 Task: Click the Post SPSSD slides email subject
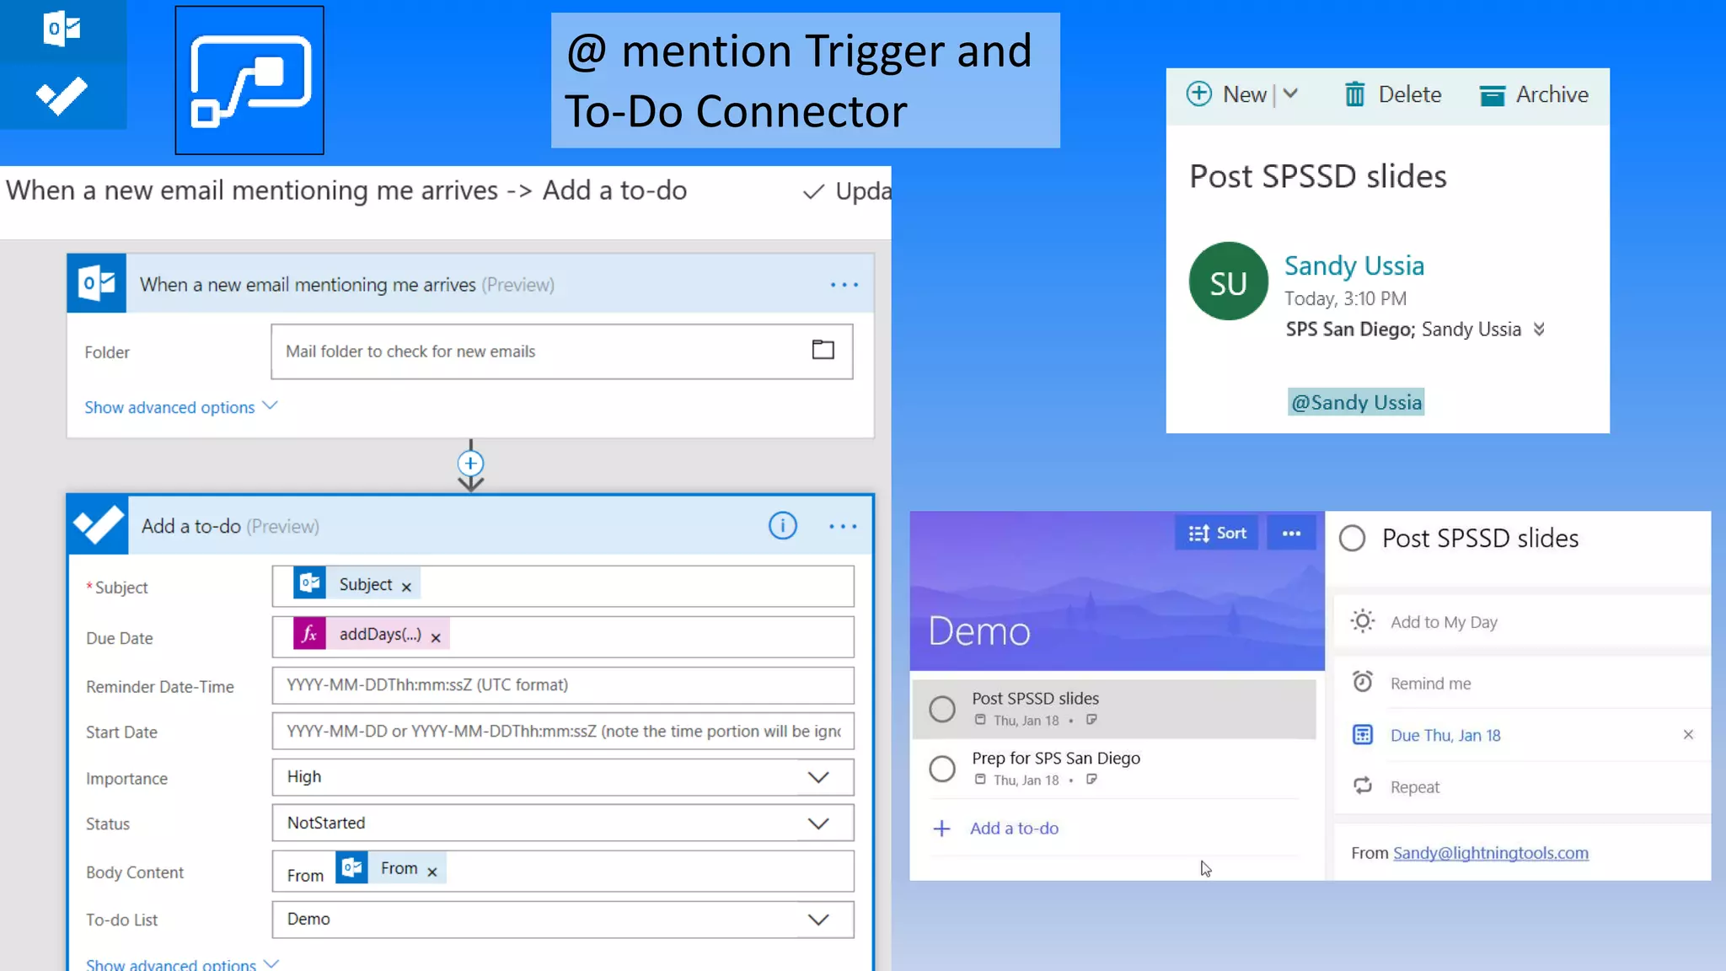click(1317, 176)
